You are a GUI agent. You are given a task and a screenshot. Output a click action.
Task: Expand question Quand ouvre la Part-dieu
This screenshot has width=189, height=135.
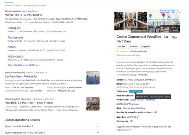[x=52, y=126]
